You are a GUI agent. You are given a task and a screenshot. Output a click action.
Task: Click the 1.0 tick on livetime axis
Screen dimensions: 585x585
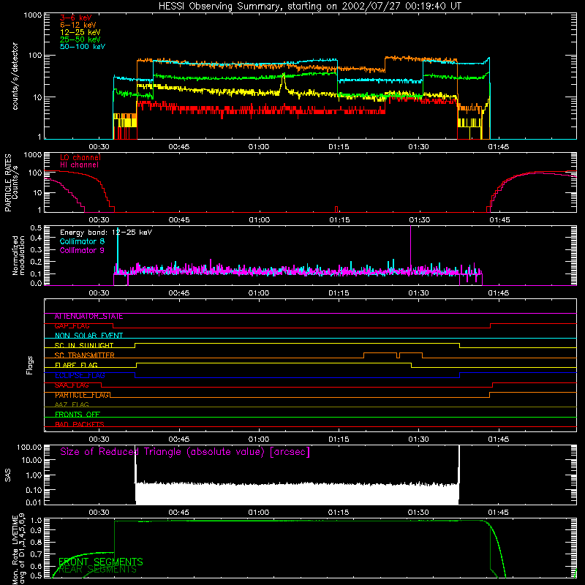[37, 521]
